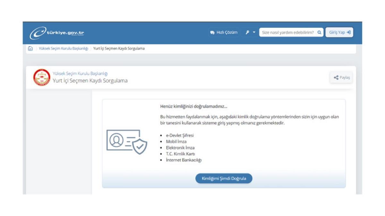Pick Elektronik İmza list item
Screen dimensions: 385x216
tap(180, 148)
